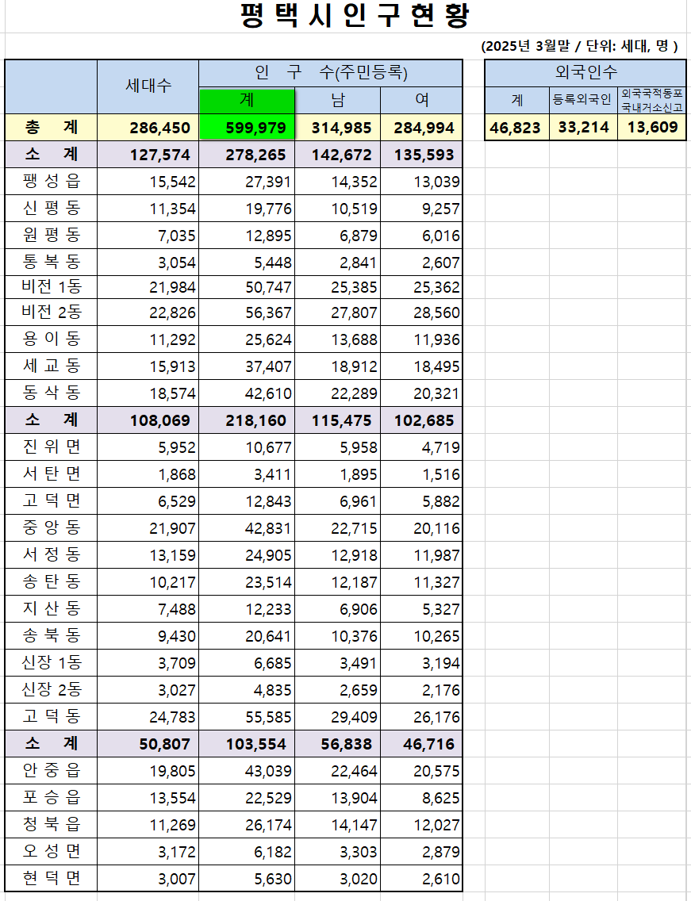Viewport: 691px width, 901px height.
Task: Click the 외국인수 header cell
Action: pos(585,73)
